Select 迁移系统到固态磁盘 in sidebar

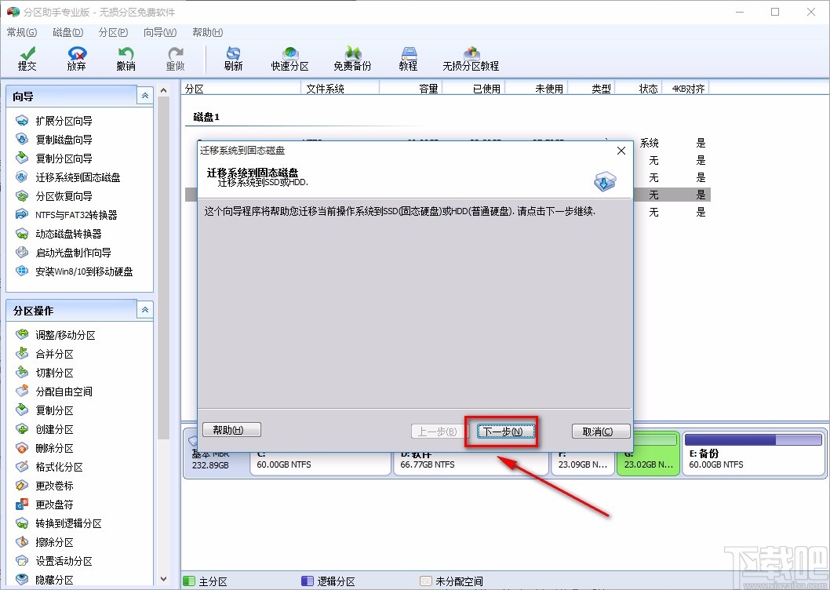(x=67, y=177)
